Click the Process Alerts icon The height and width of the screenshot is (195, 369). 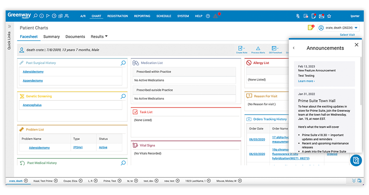pyautogui.click(x=258, y=49)
